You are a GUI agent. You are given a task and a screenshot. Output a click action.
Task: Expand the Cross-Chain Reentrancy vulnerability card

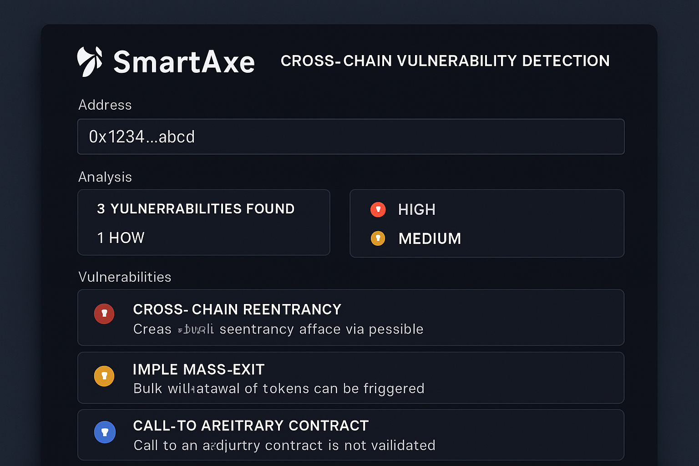350,318
